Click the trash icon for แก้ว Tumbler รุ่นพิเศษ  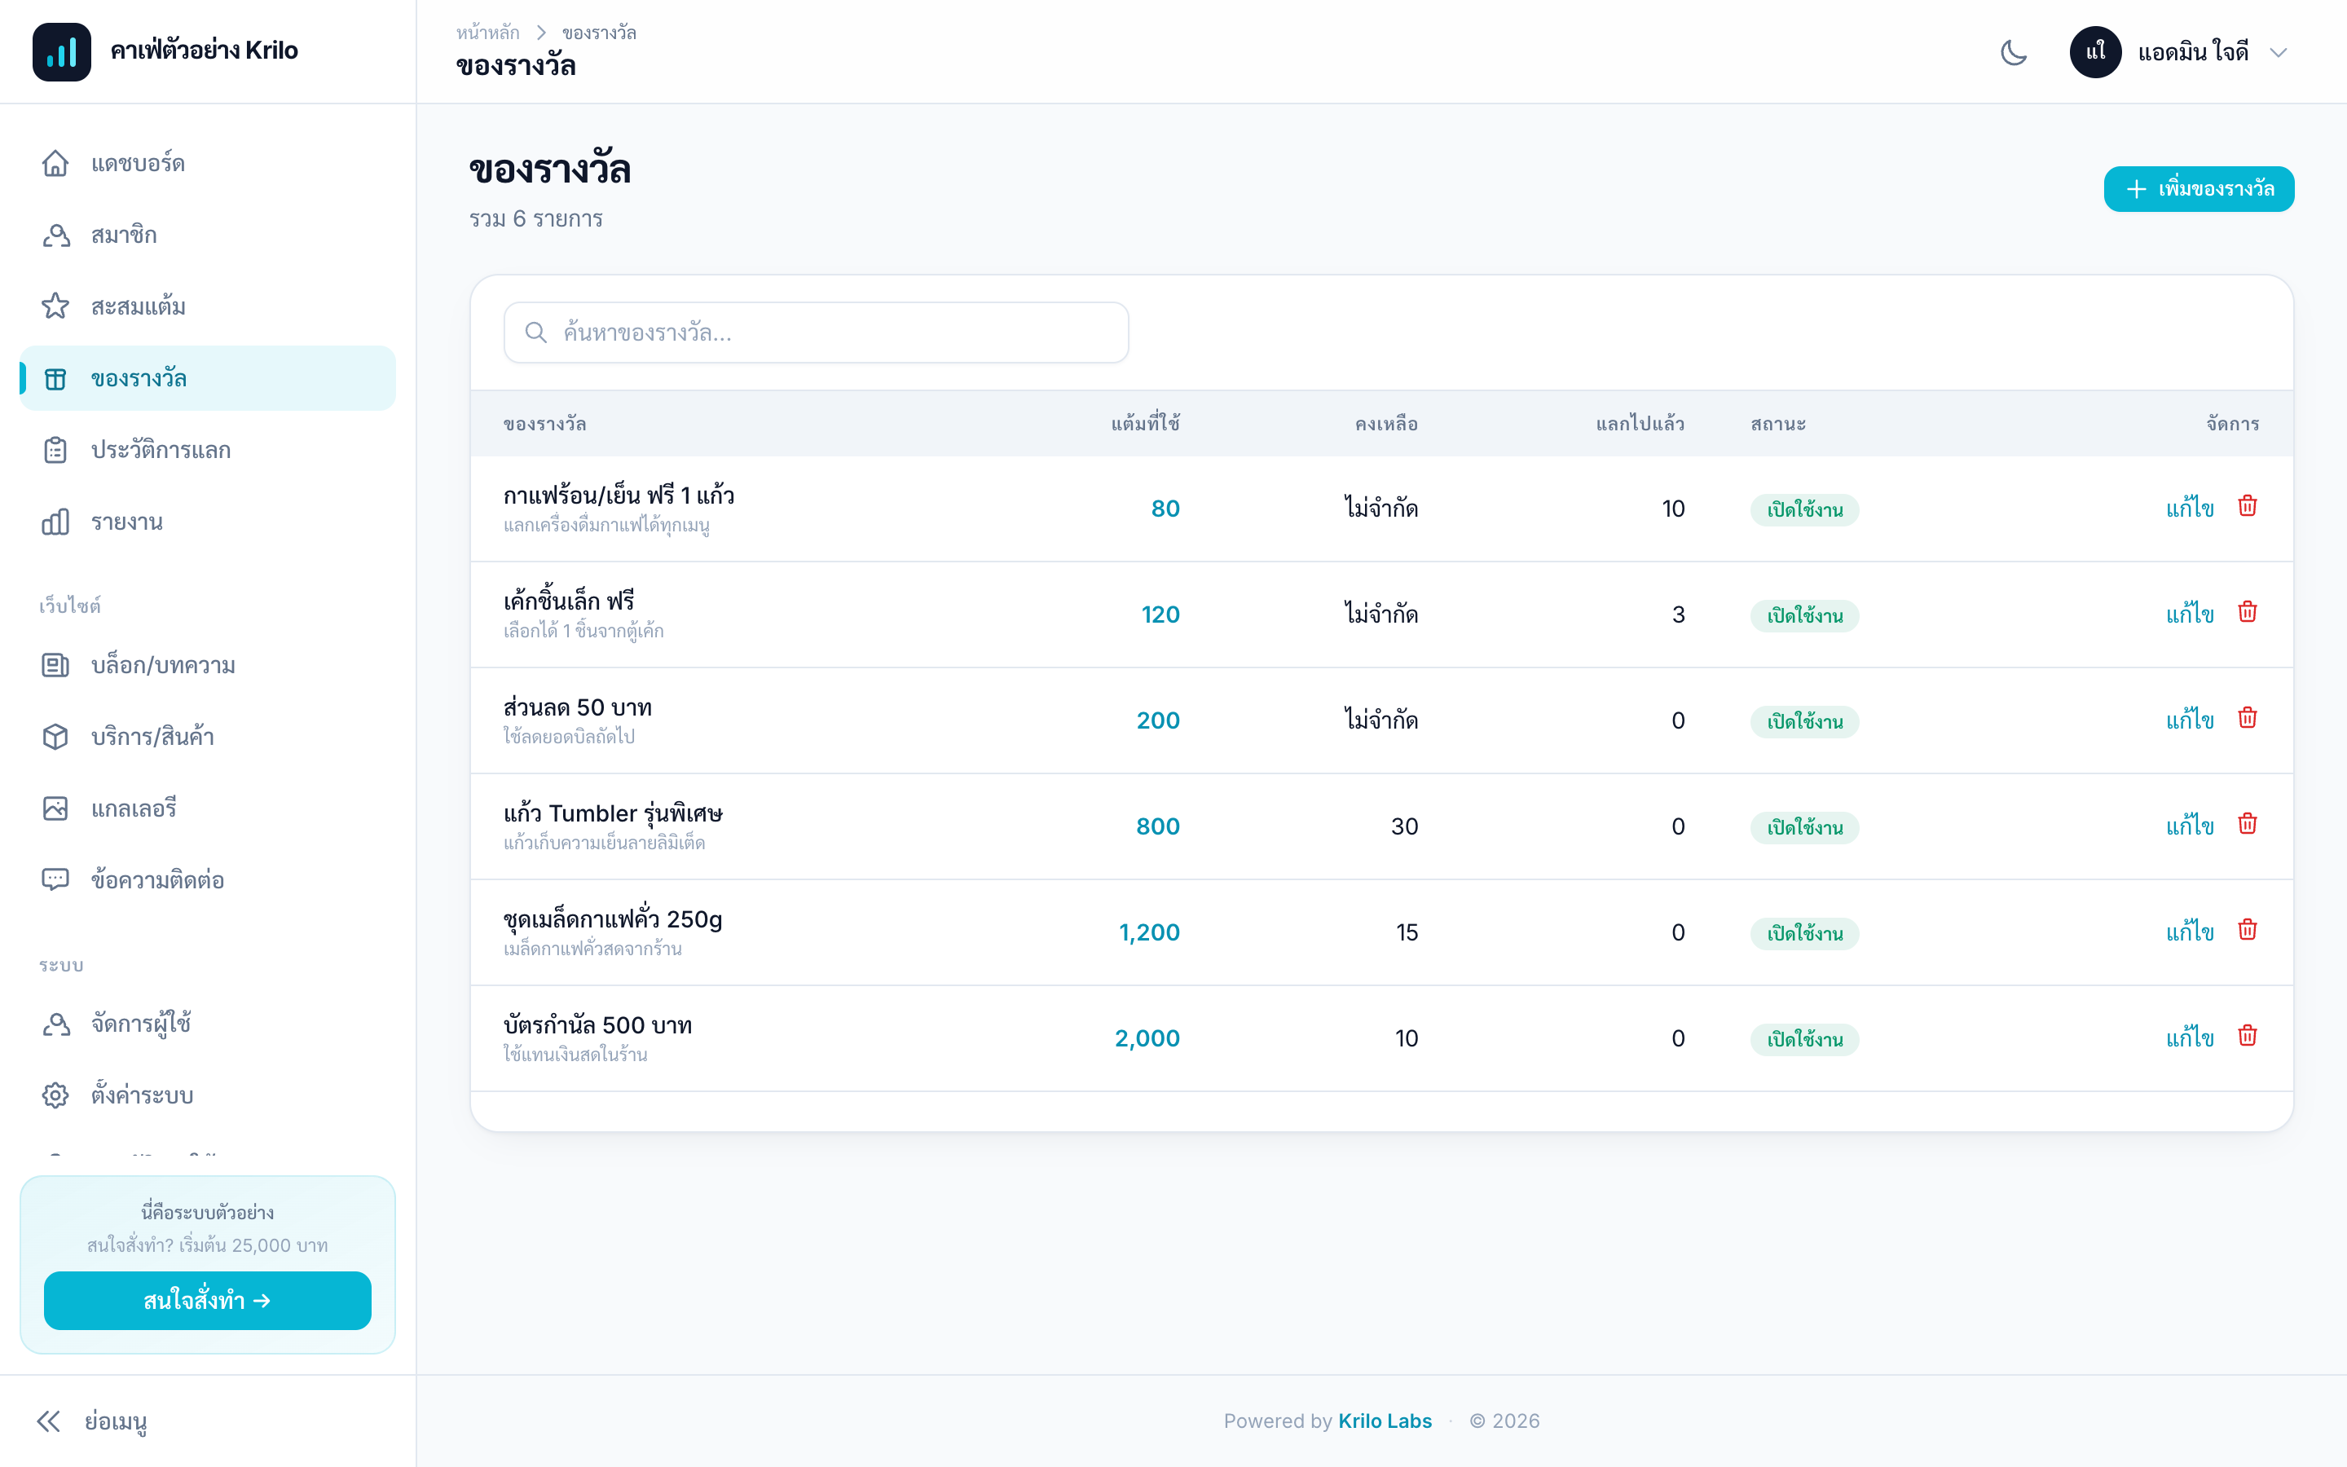click(x=2247, y=825)
